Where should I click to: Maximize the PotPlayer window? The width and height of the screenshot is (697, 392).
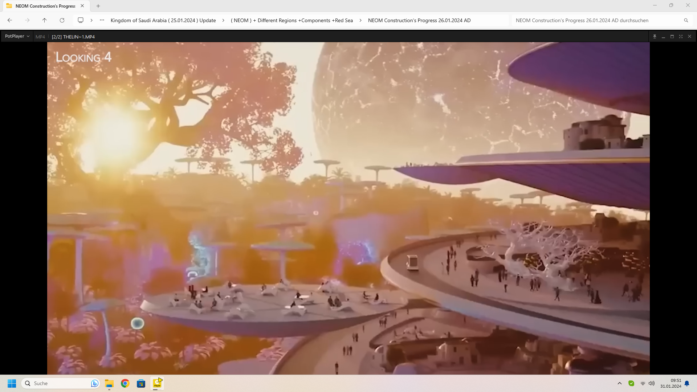click(x=672, y=36)
